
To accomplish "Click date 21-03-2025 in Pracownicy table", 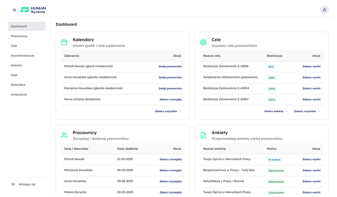I will [x=125, y=159].
